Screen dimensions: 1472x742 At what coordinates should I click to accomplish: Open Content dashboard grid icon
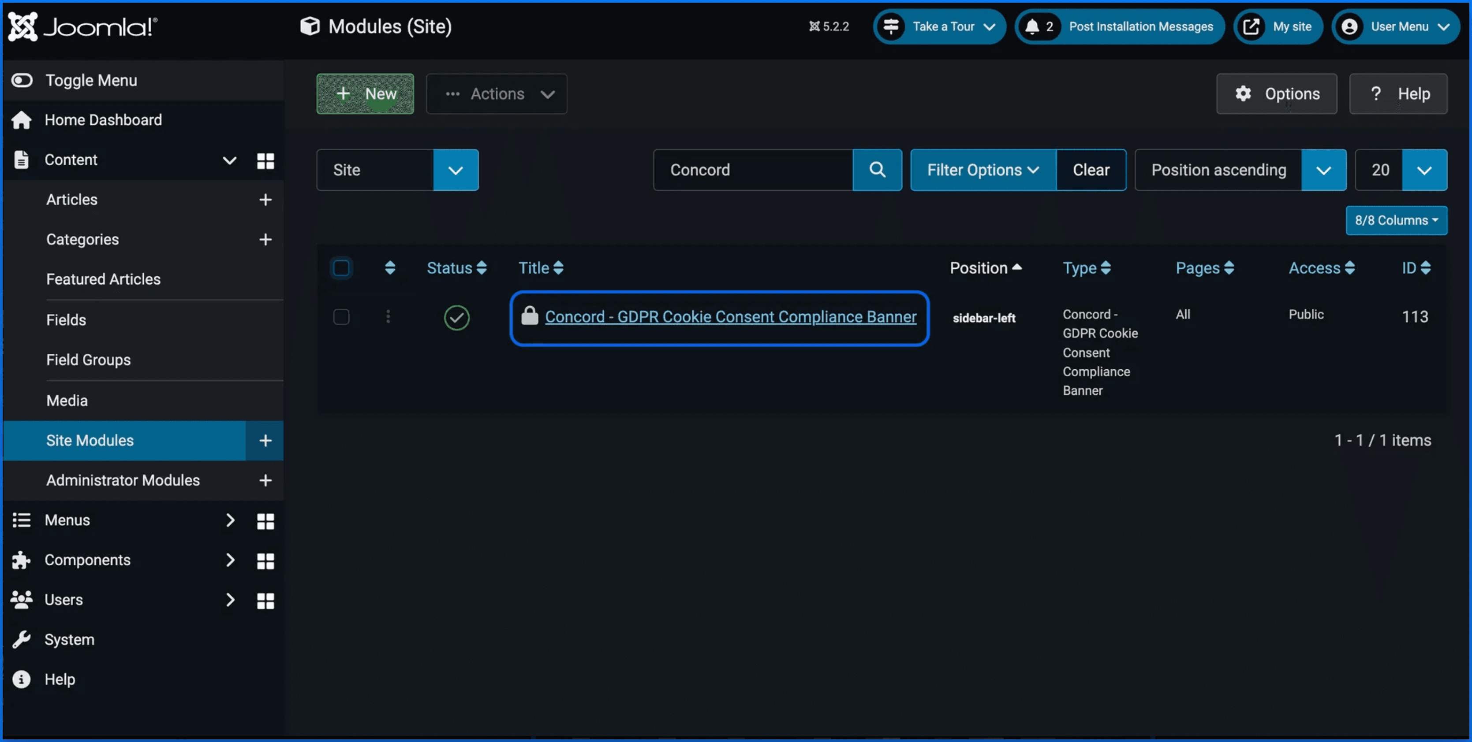(265, 160)
